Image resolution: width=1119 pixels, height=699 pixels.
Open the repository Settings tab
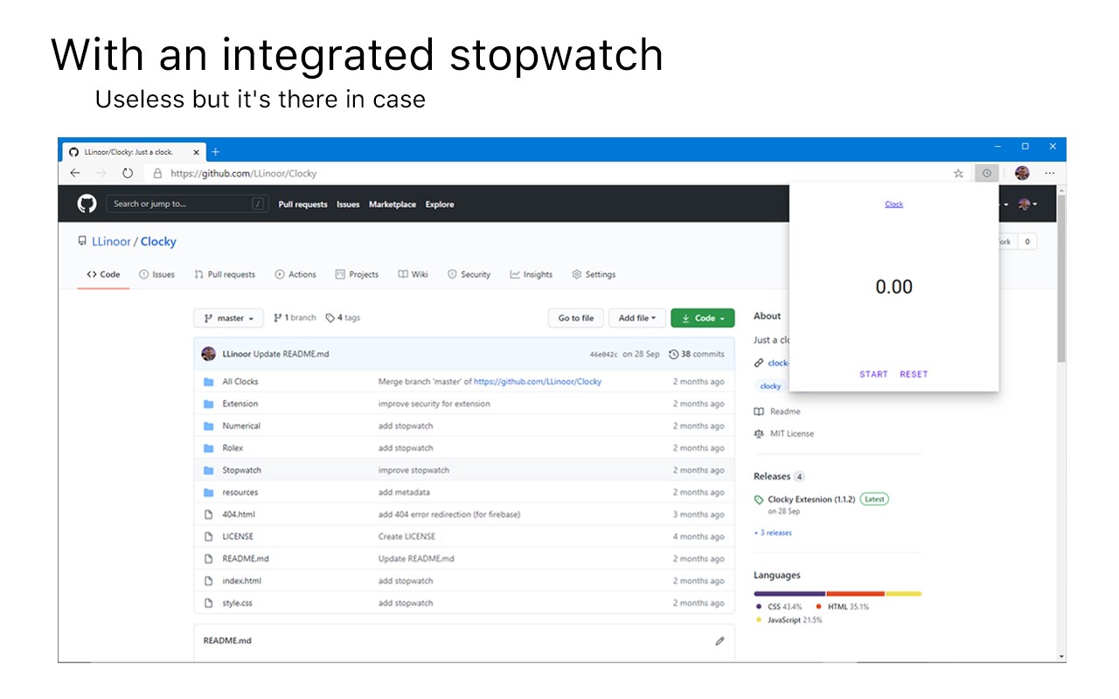click(x=594, y=274)
